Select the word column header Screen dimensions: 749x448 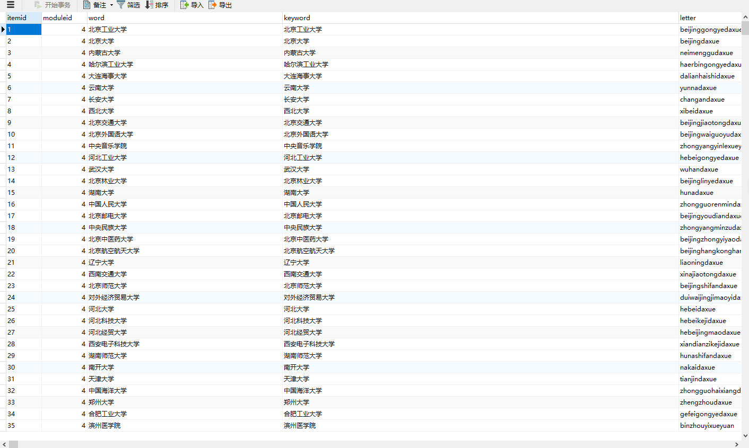click(x=185, y=17)
